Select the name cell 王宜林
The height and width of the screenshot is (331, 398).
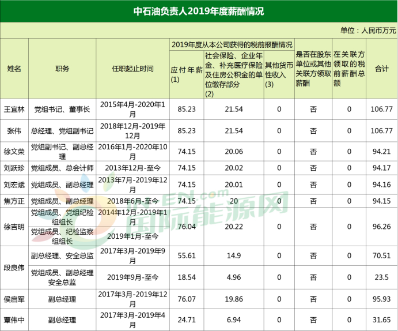pyautogui.click(x=14, y=109)
